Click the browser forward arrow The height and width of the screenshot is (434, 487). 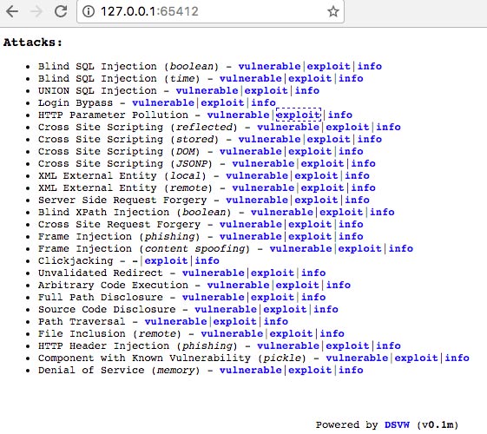(x=36, y=11)
